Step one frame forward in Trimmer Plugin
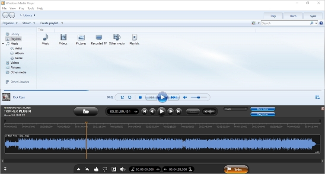Image resolution: width=325 pixels, height=174 pixels. coord(170,112)
